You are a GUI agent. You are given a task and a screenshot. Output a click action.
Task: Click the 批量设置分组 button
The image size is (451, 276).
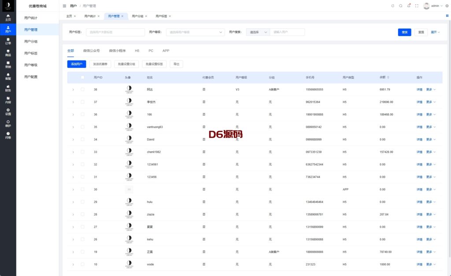point(126,64)
